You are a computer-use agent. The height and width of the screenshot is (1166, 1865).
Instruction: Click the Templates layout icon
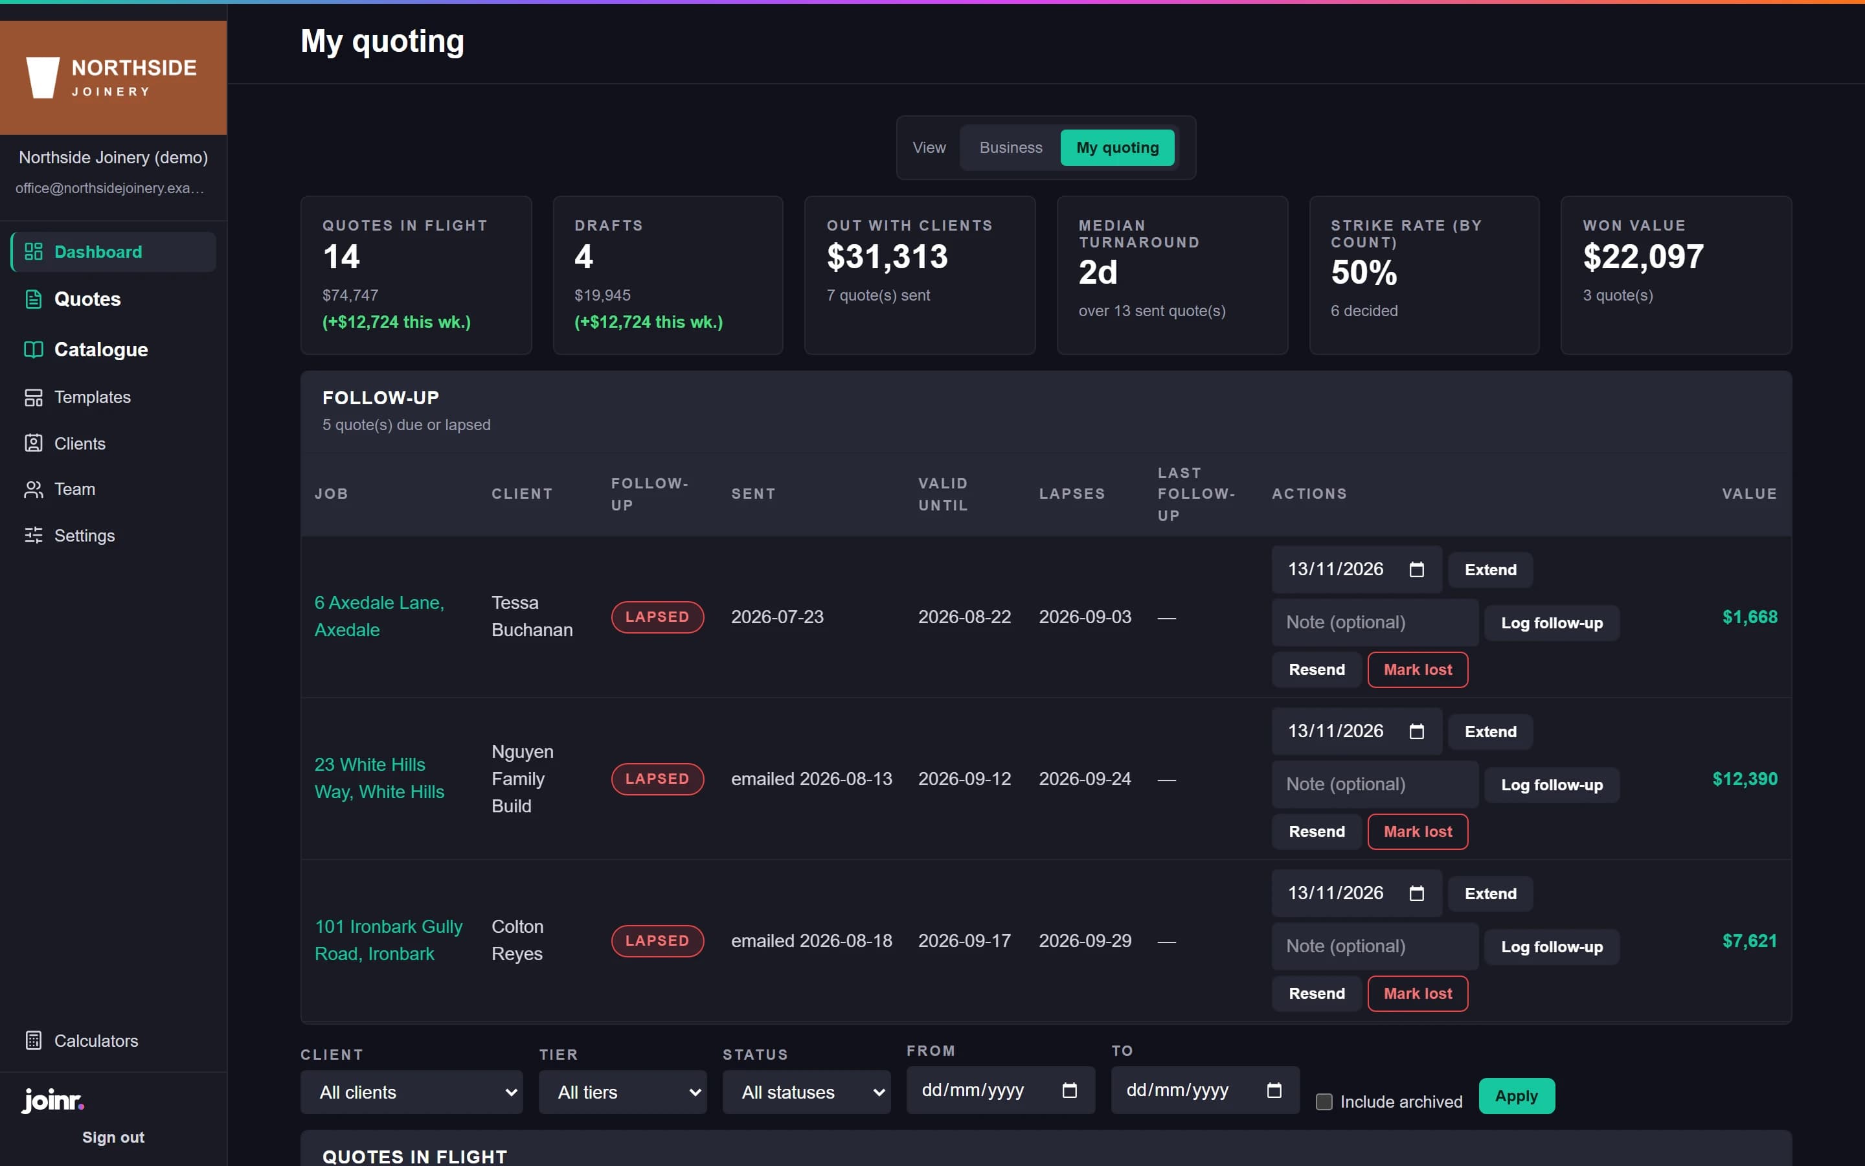pyautogui.click(x=33, y=397)
